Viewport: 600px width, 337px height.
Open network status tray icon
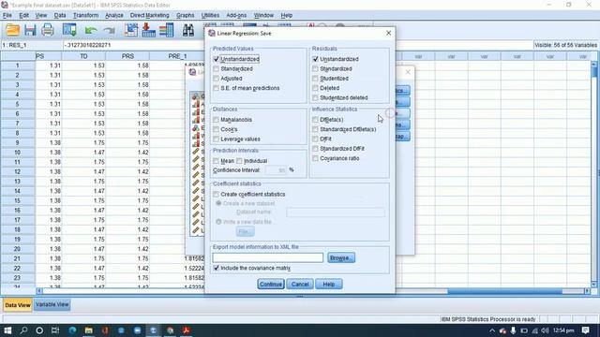(x=534, y=330)
